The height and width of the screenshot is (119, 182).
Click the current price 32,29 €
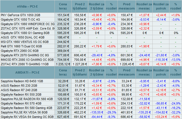(63, 81)
